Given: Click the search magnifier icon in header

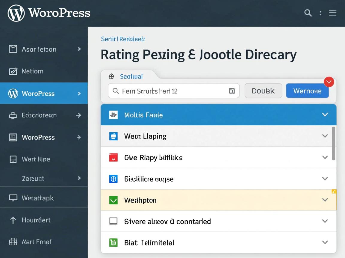Looking at the screenshot, I should tap(308, 13).
